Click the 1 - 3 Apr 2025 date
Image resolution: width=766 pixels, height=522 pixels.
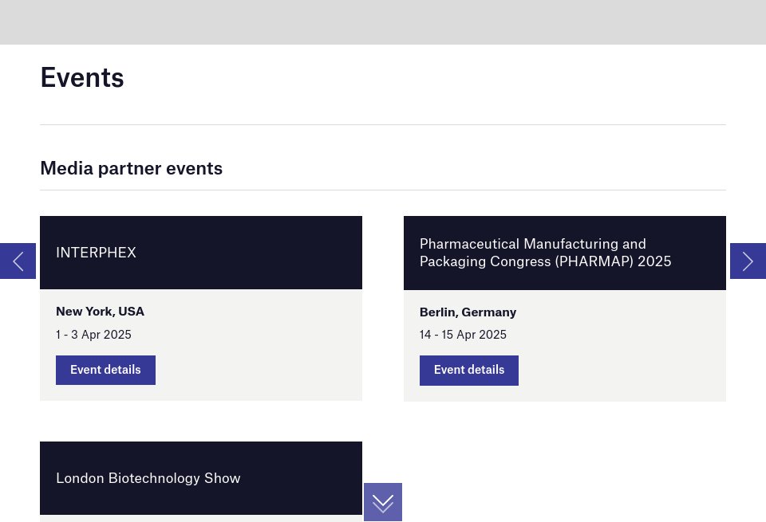pyautogui.click(x=93, y=335)
